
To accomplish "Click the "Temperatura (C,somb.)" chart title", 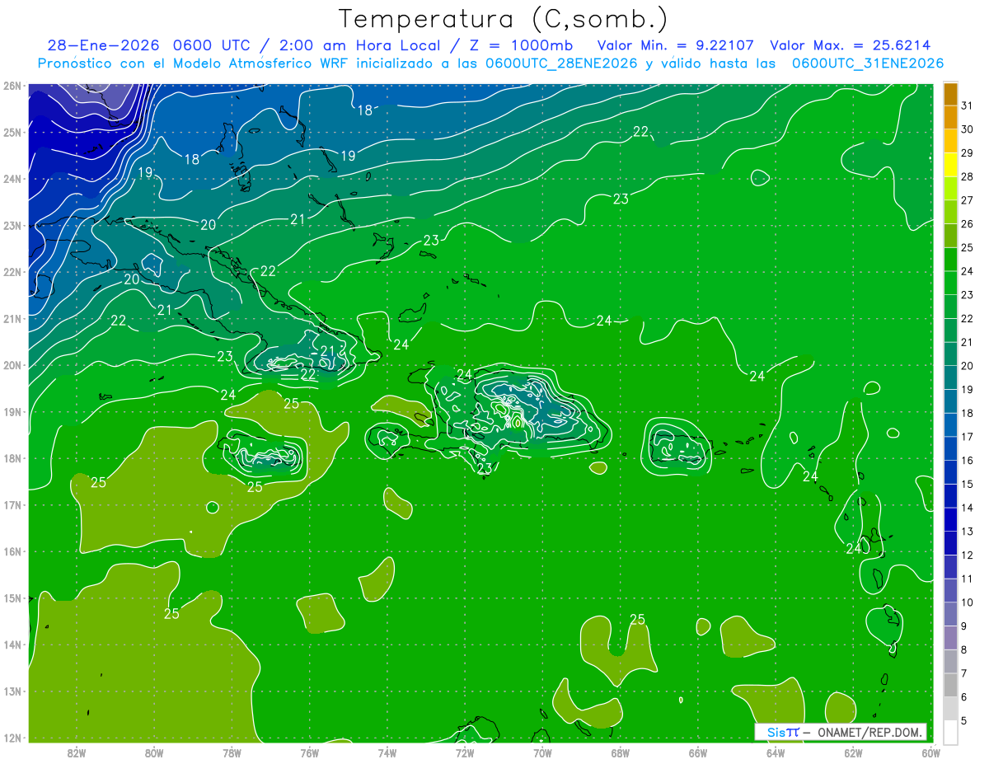I will click(504, 19).
